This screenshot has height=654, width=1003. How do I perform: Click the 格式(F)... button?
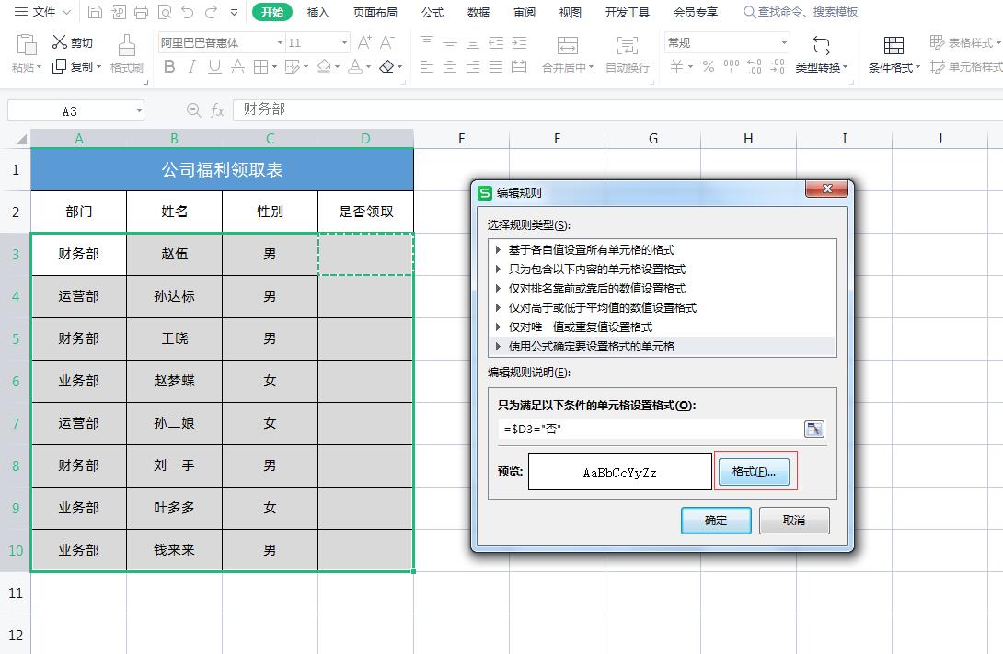(x=754, y=472)
